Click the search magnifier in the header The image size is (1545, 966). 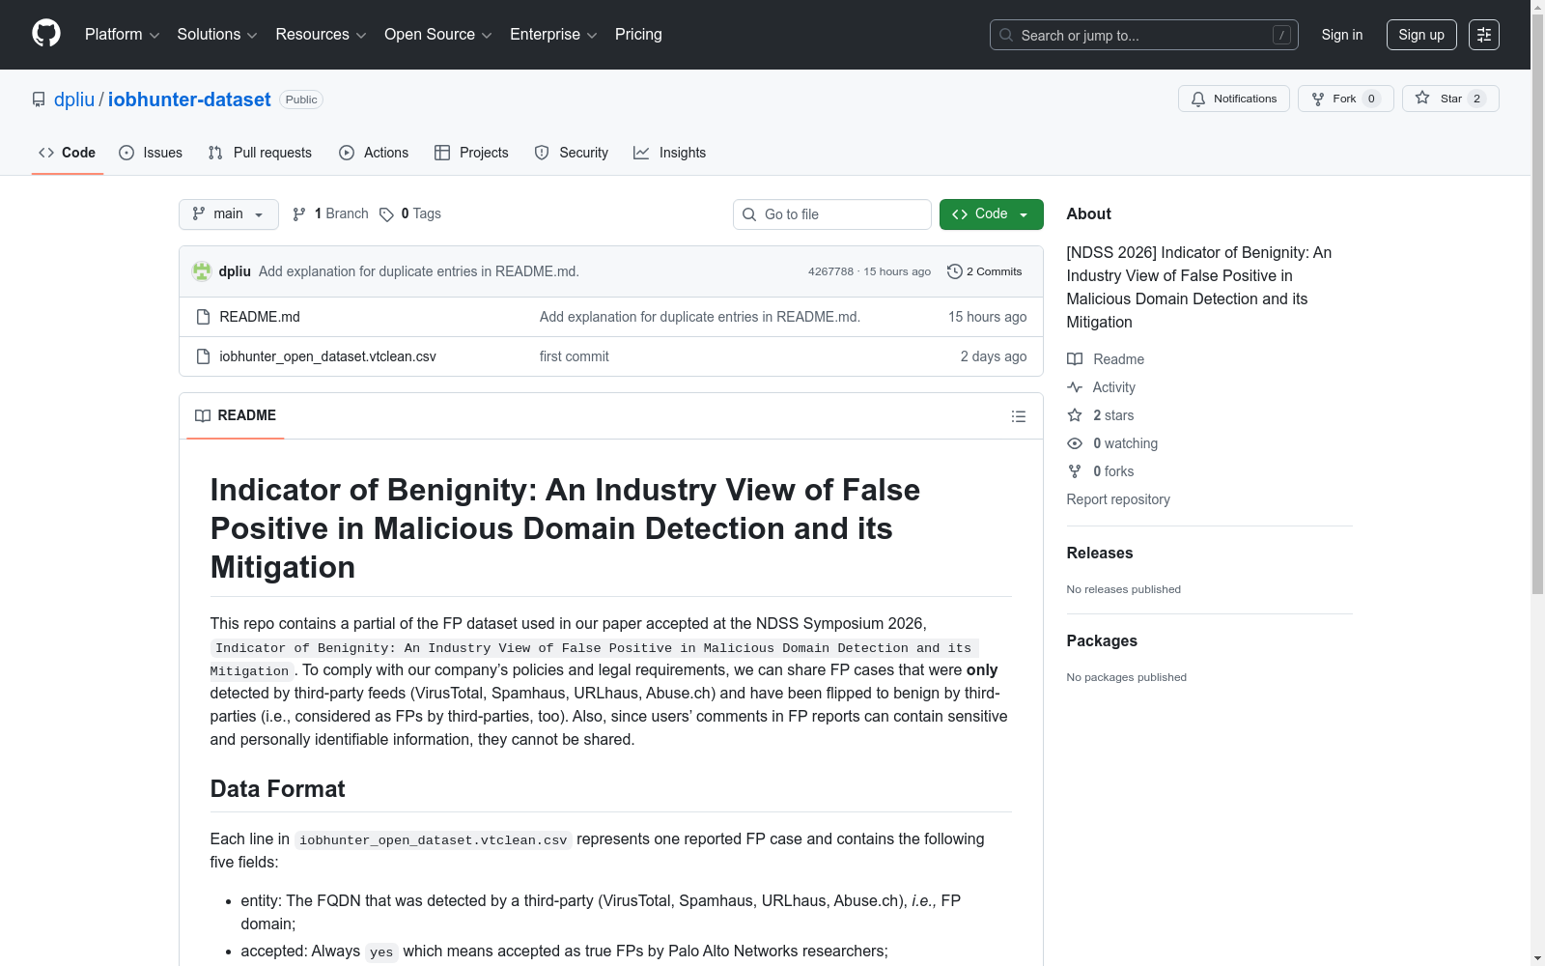click(1006, 35)
